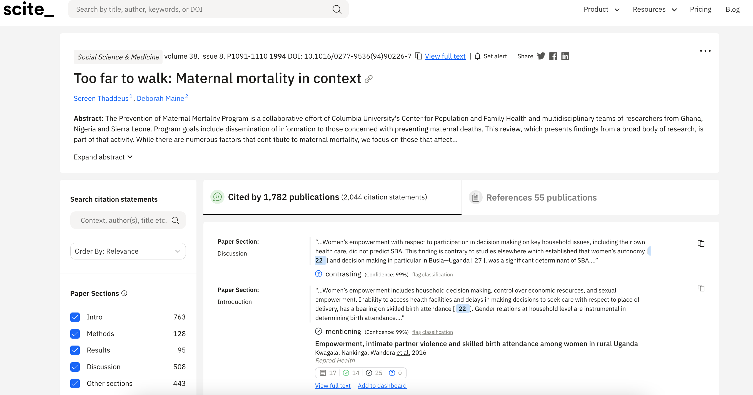Toggle the Discussion section checkbox
This screenshot has width=753, height=395.
pyautogui.click(x=75, y=367)
